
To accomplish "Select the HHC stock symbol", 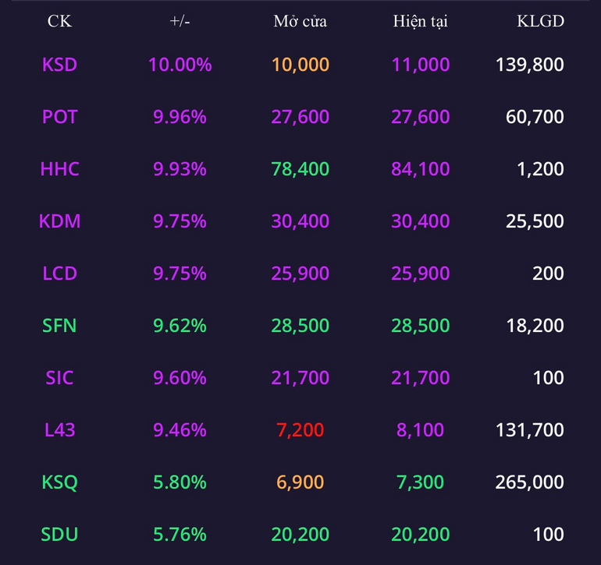I will [x=59, y=169].
